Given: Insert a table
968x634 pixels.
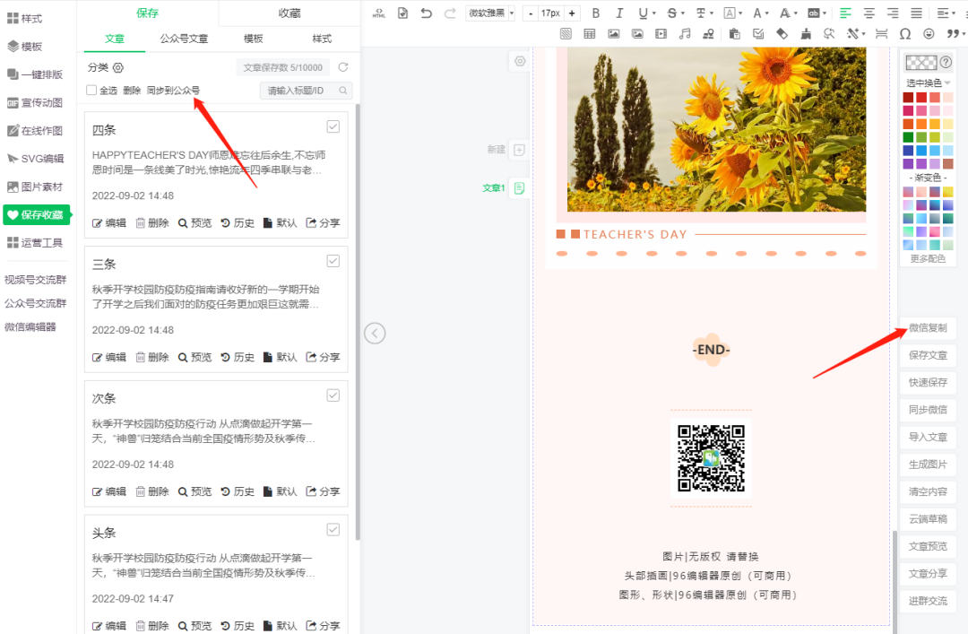Looking at the screenshot, I should click(x=590, y=34).
